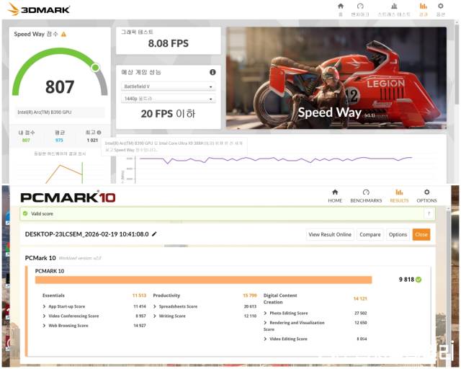The width and height of the screenshot is (461, 369).
Task: Click the 20 FPS estimated performance text
Action: 168,114
